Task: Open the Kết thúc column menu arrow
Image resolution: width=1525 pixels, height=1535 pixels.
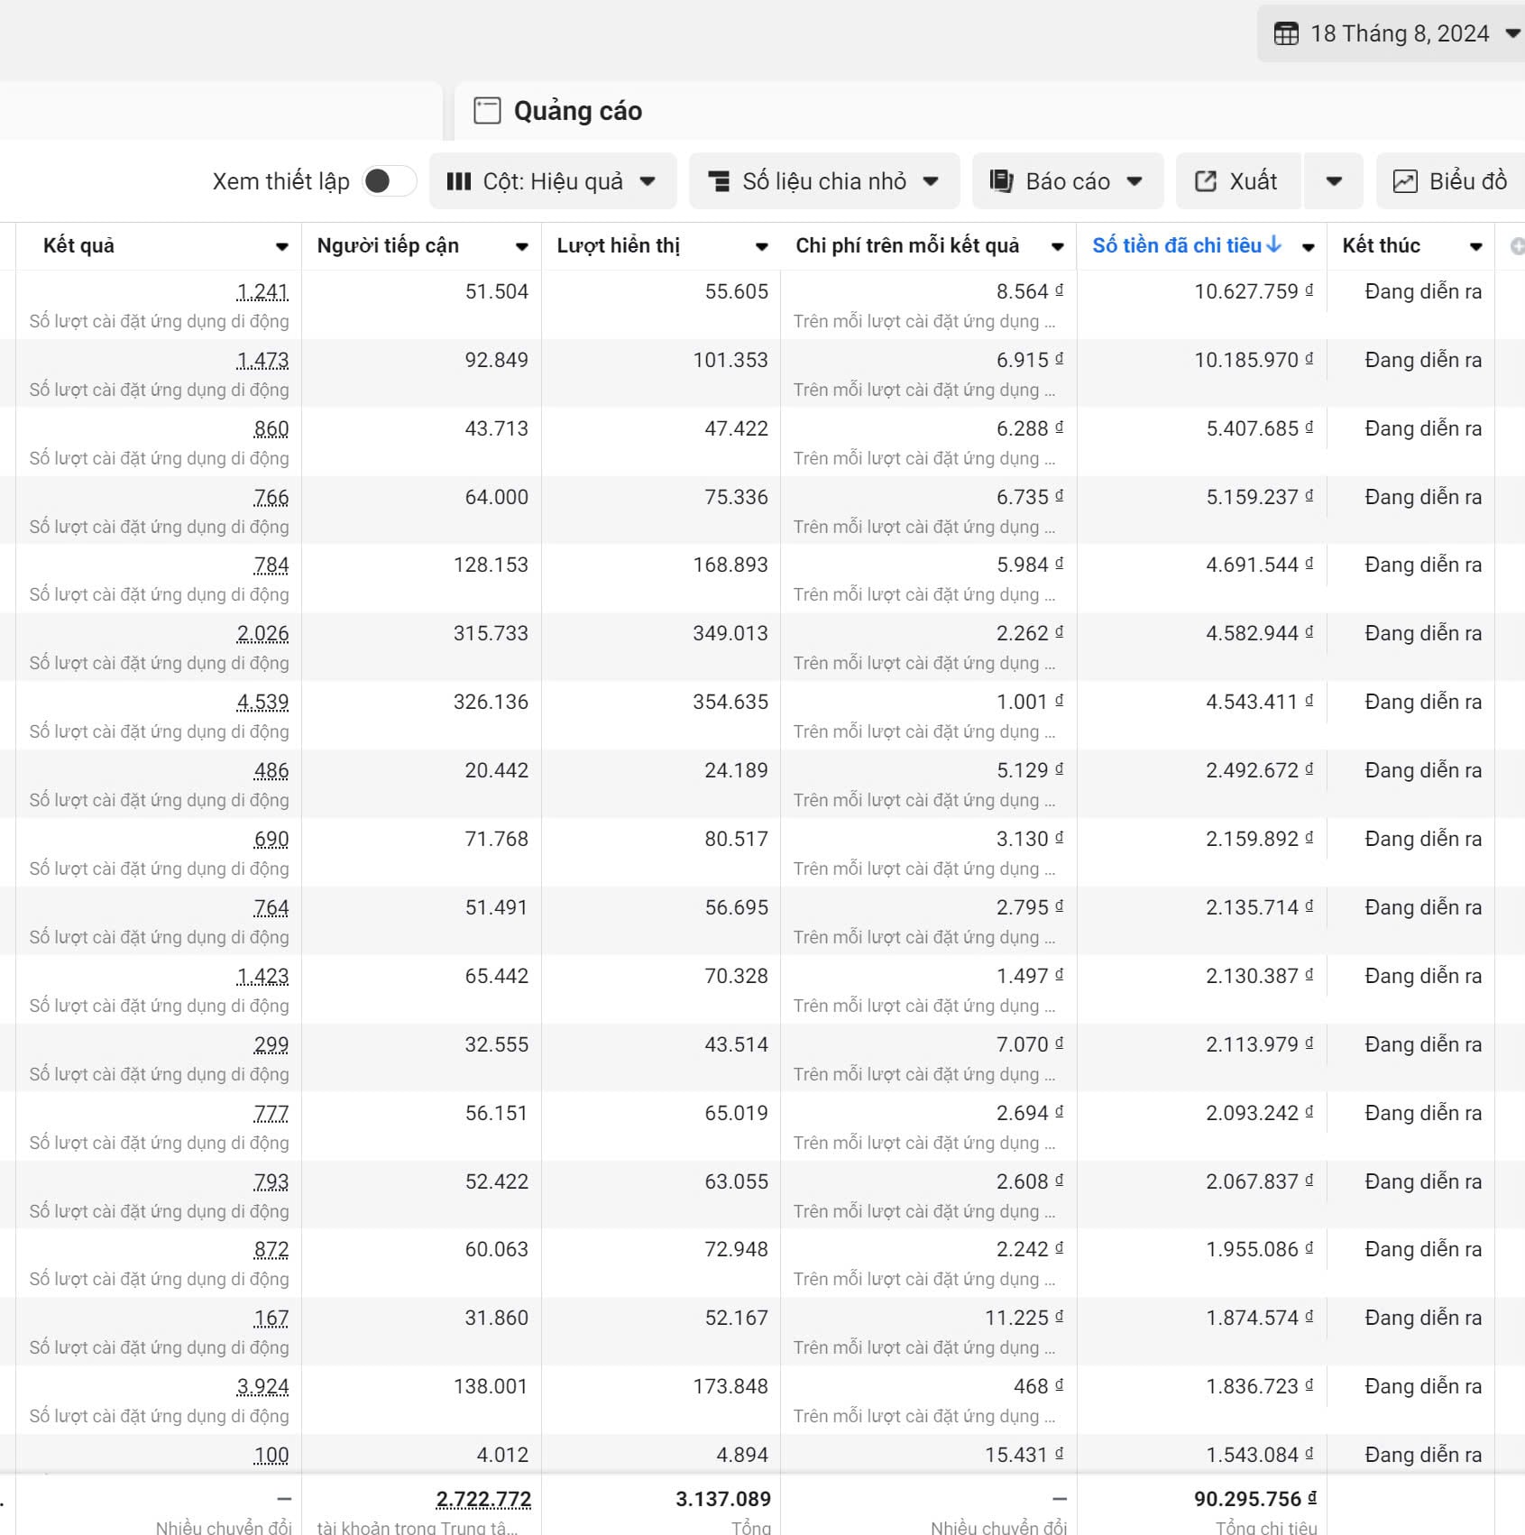Action: pyautogui.click(x=1475, y=246)
